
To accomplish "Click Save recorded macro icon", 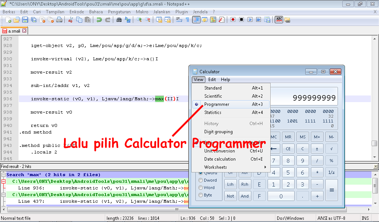I will [x=267, y=20].
